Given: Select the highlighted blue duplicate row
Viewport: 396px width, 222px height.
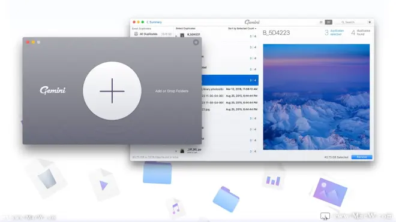Looking at the screenshot, I should coord(230,80).
